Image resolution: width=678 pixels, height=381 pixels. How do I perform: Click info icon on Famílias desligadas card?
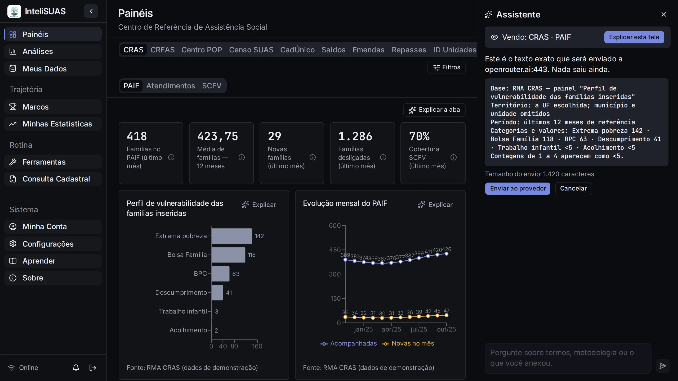[x=383, y=157]
